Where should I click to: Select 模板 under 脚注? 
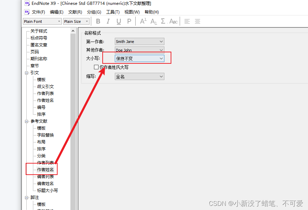(x=41, y=204)
